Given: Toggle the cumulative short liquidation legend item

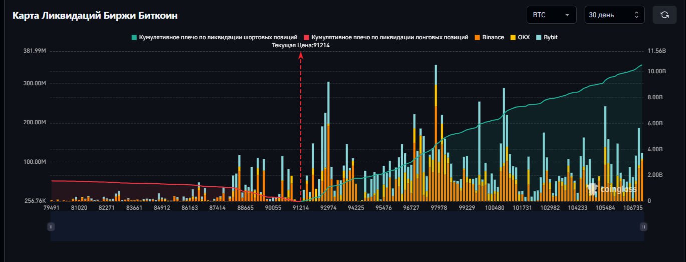Looking at the screenshot, I should (214, 37).
